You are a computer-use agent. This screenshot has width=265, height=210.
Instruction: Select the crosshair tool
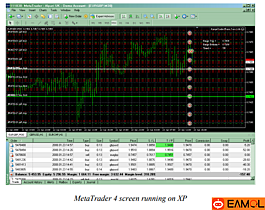point(17,23)
